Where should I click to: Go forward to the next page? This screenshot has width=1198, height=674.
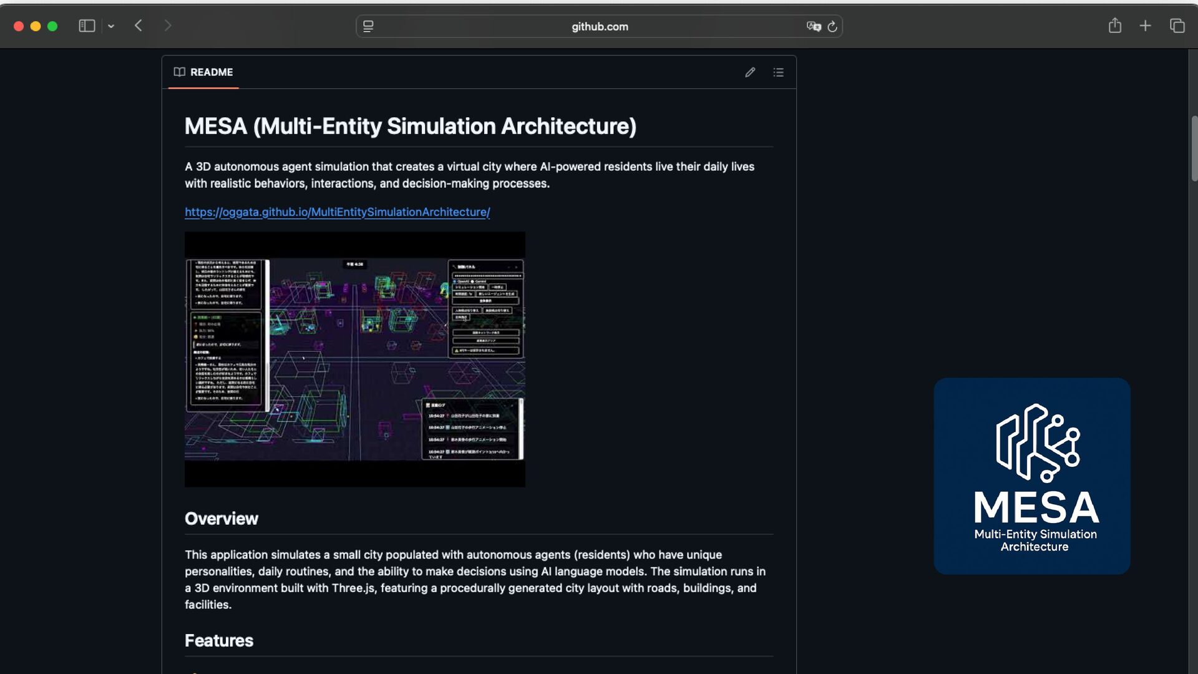[167, 26]
